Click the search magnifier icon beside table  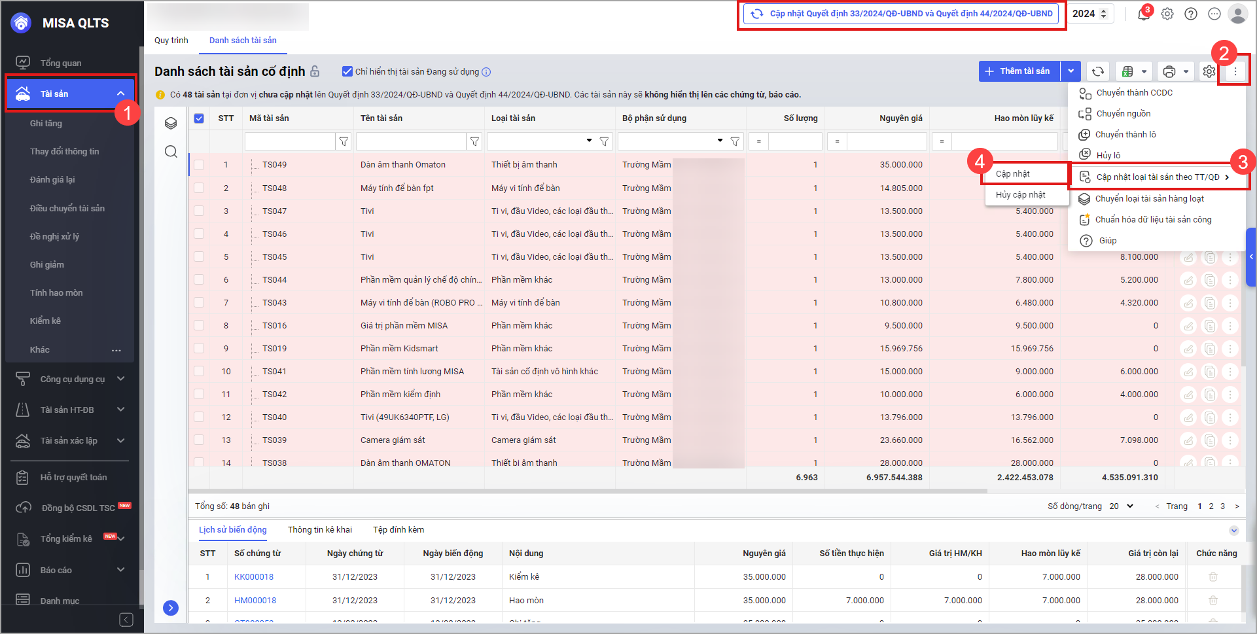(171, 152)
